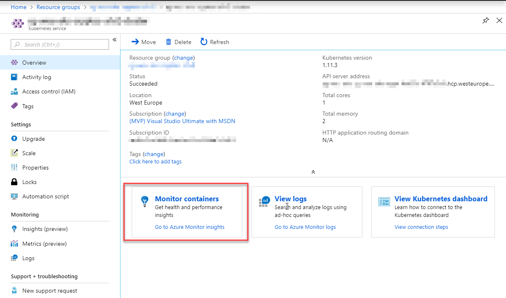506x298 pixels.
Task: Click the subscription name link
Action: (182, 121)
